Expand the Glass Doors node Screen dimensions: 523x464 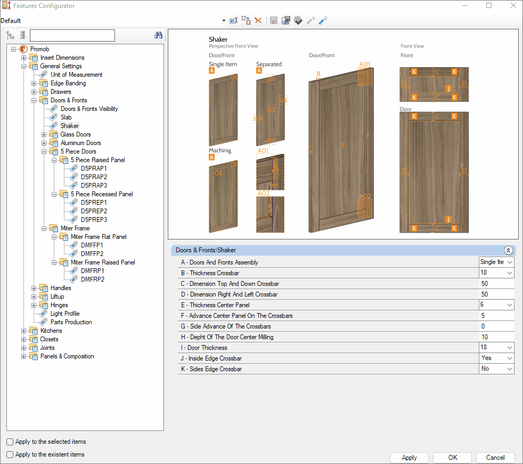(44, 134)
